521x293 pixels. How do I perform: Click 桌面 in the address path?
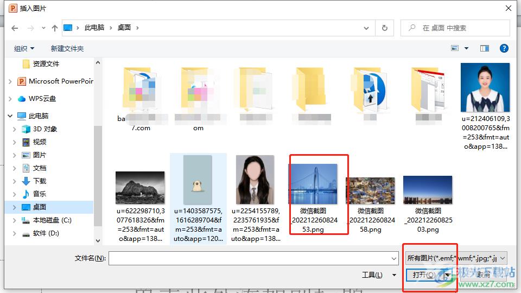click(x=124, y=28)
